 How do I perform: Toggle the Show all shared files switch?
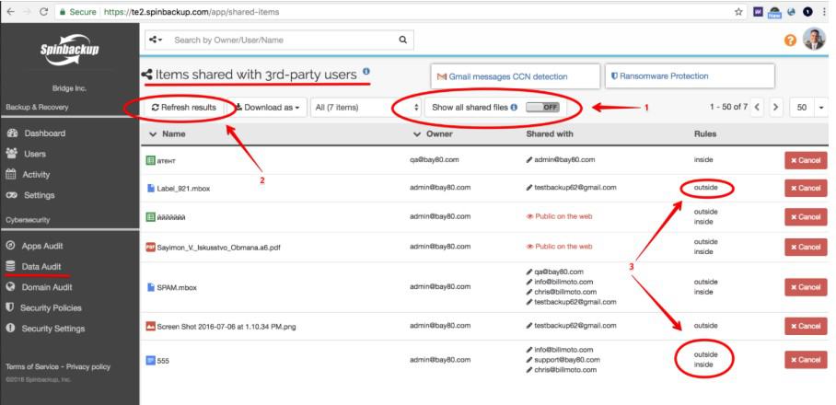(x=542, y=107)
